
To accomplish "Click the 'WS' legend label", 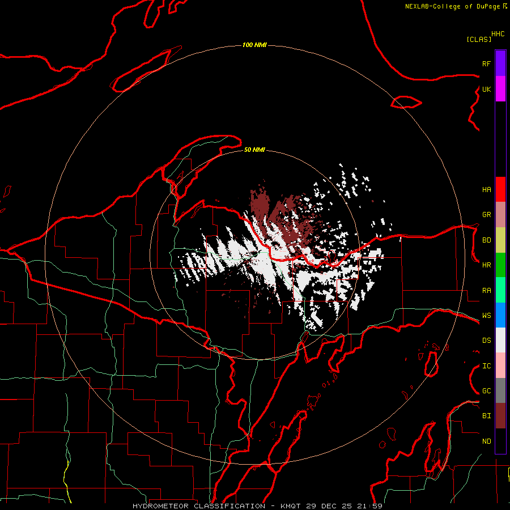I will (x=486, y=316).
